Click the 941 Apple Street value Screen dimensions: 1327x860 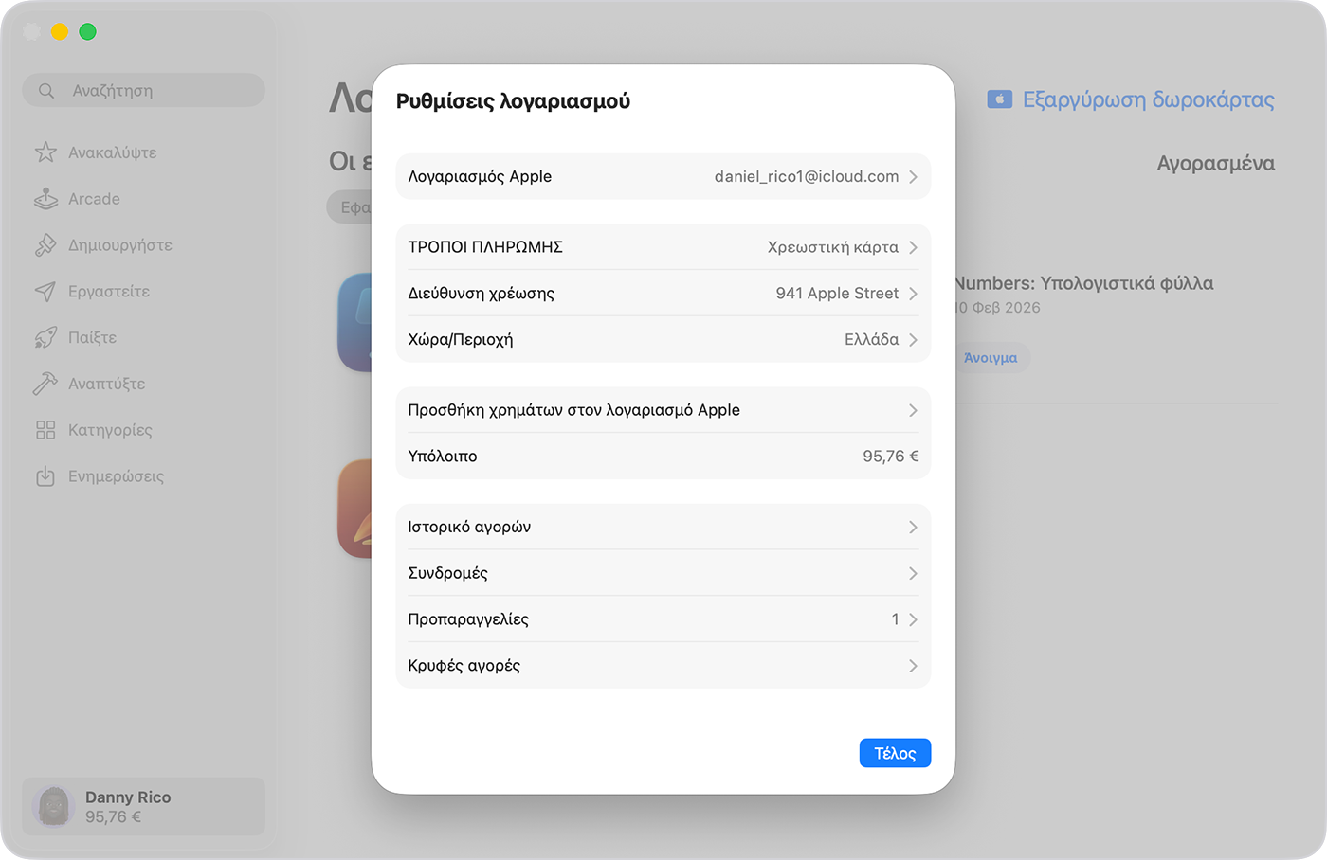click(x=837, y=294)
